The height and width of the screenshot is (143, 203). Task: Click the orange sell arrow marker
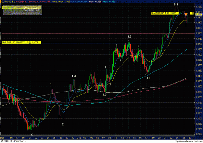[186, 14]
